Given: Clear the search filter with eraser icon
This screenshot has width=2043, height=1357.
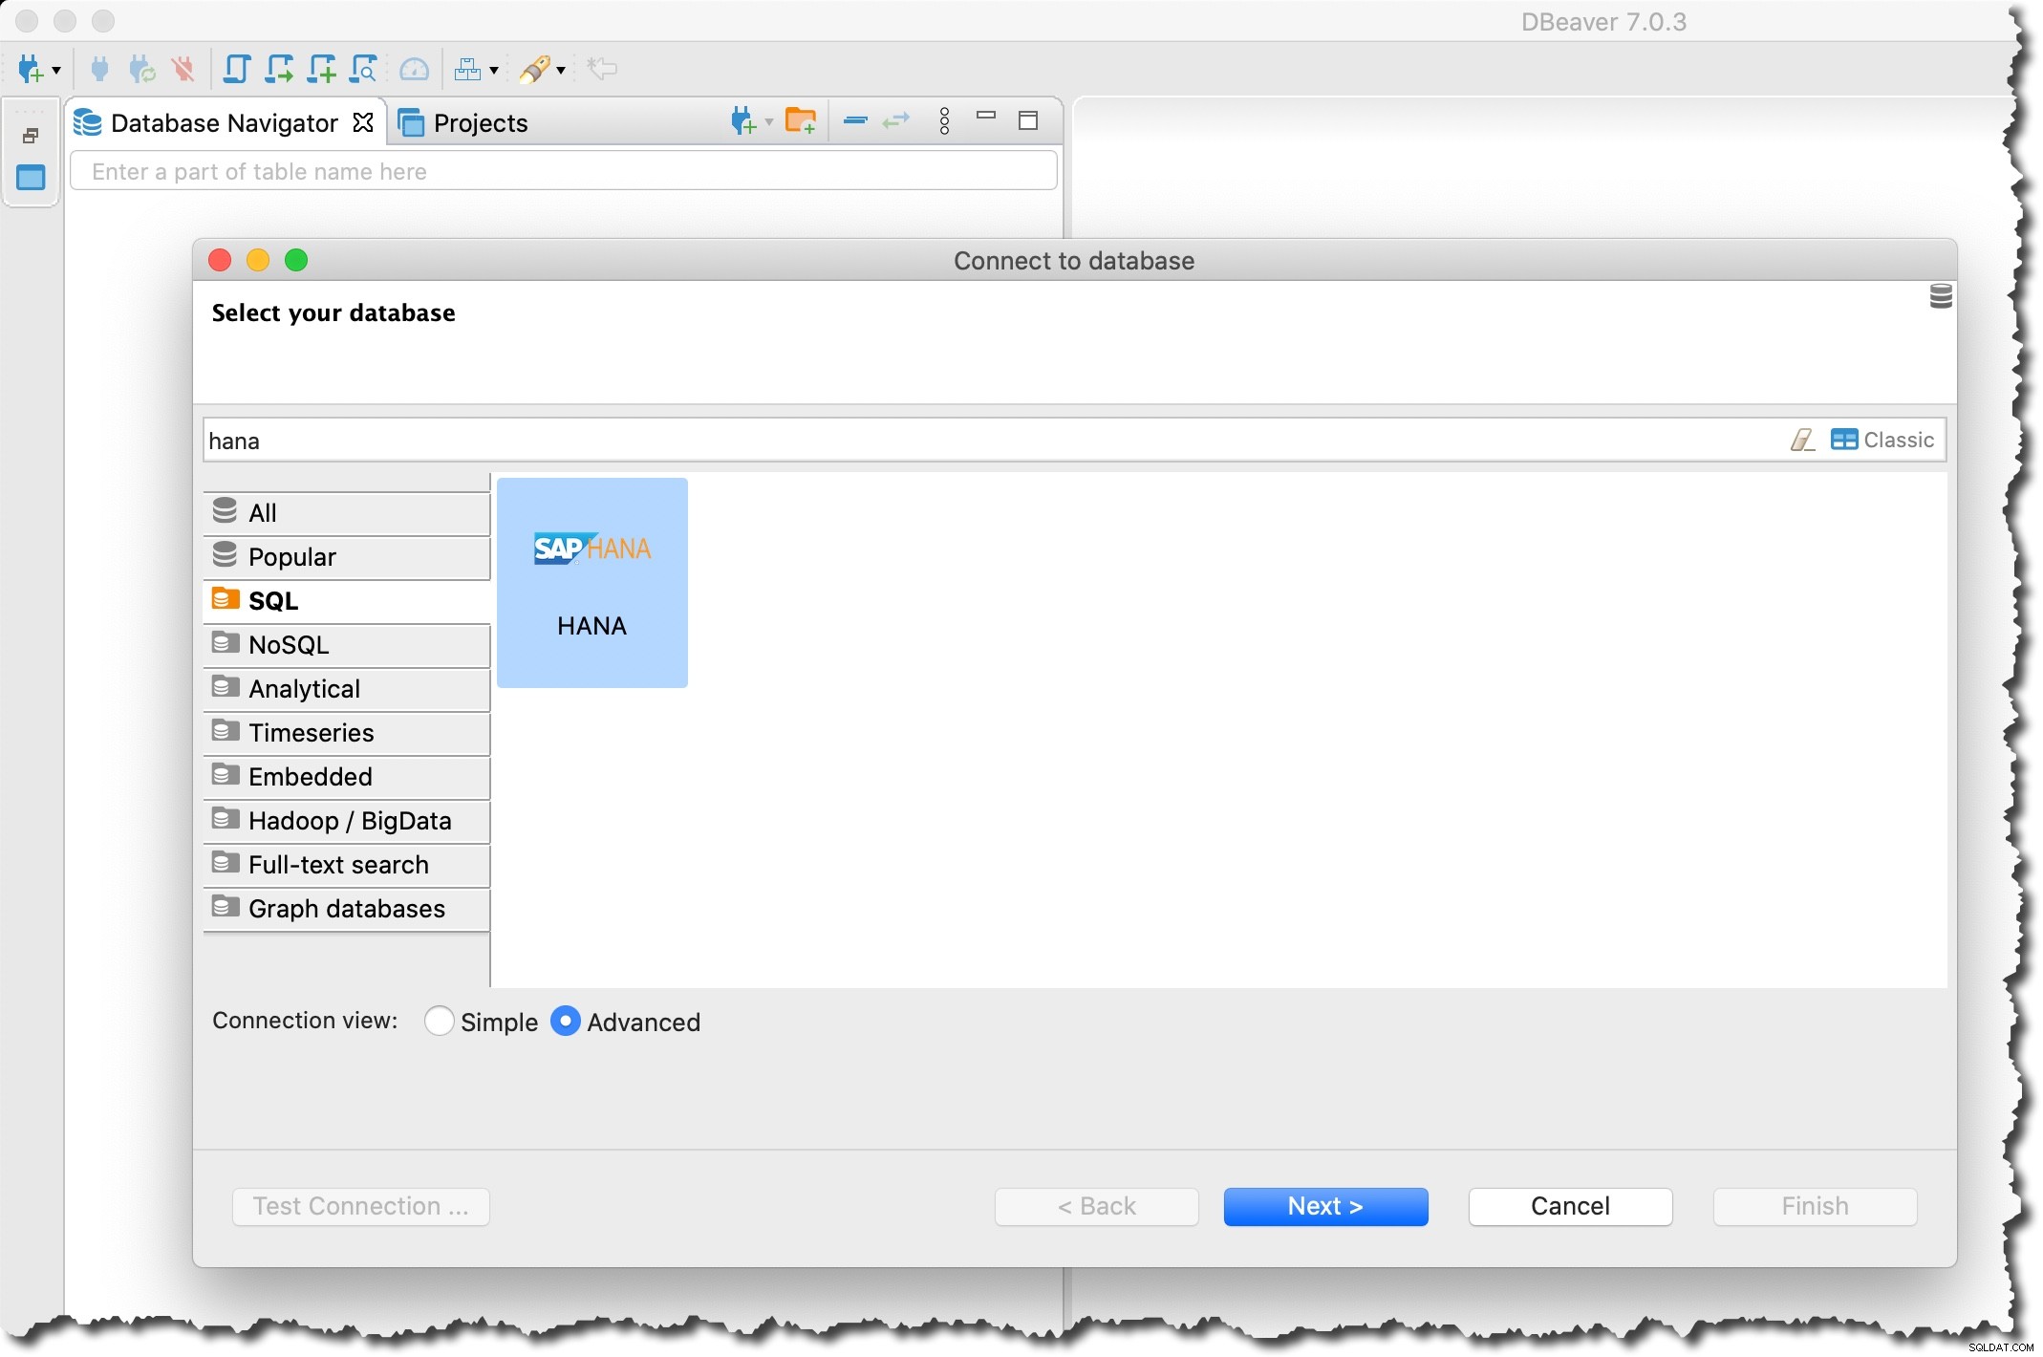Looking at the screenshot, I should pos(1802,440).
